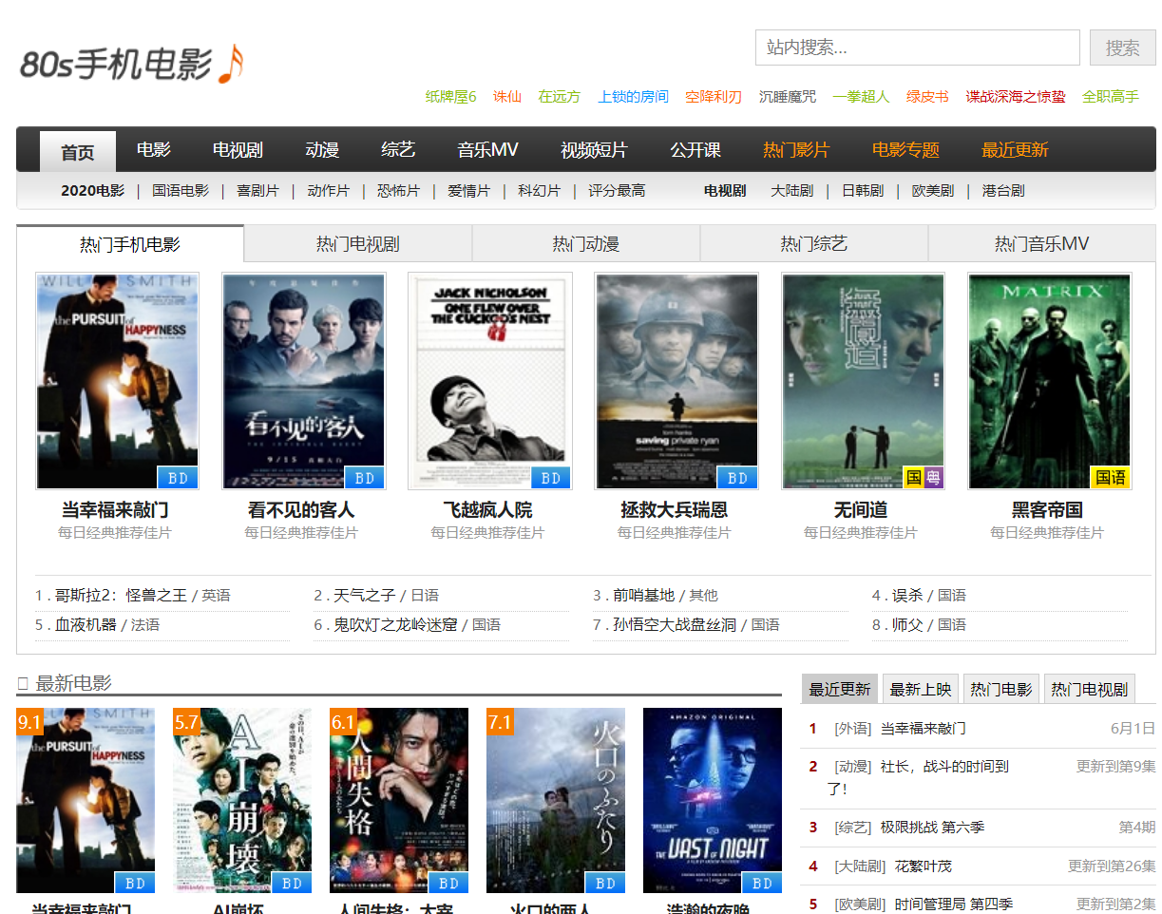Click the 大陆剧 sub-navigation link

[x=791, y=190]
